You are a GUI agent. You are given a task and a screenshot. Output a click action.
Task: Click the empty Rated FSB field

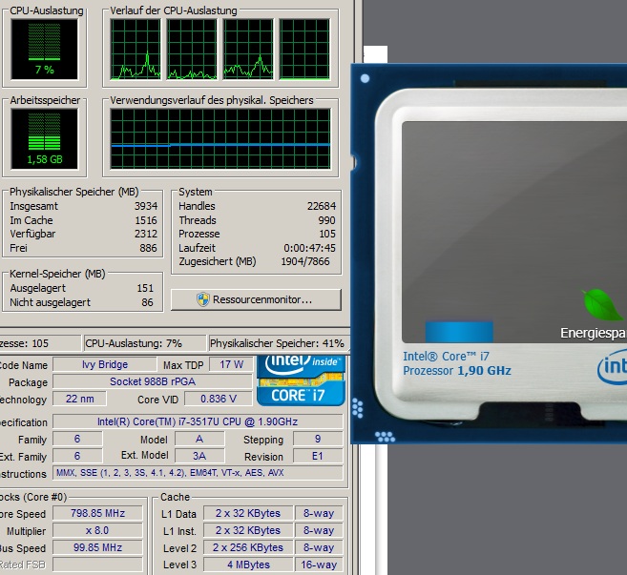pos(97,565)
